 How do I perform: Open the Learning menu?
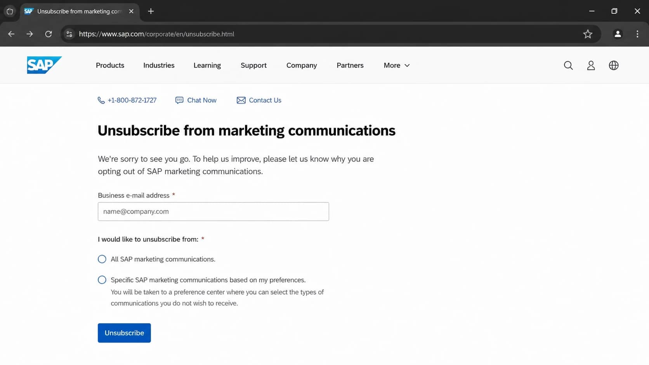point(207,65)
